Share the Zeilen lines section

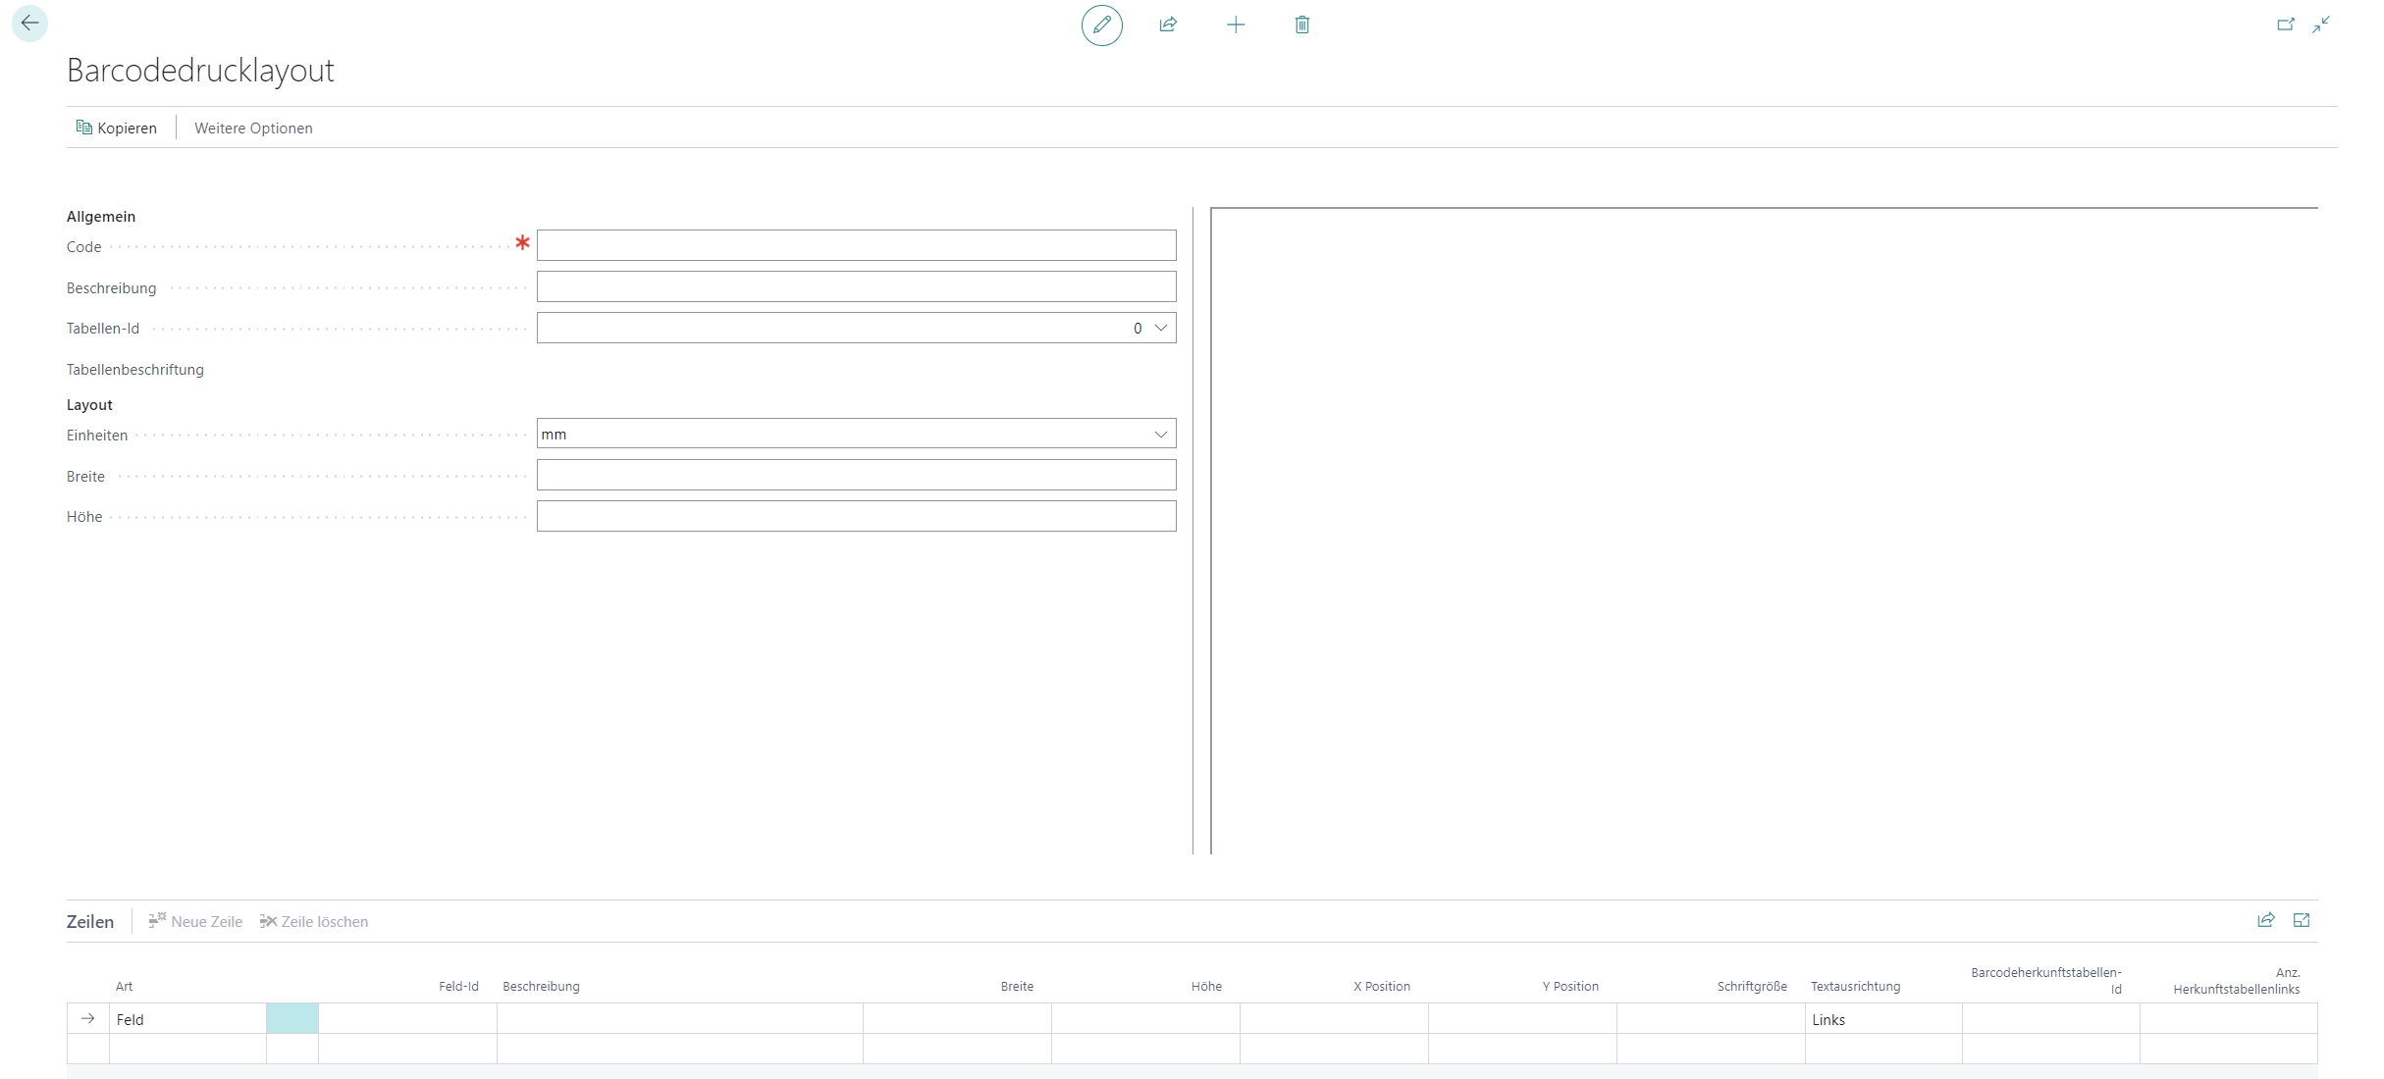tap(2265, 920)
